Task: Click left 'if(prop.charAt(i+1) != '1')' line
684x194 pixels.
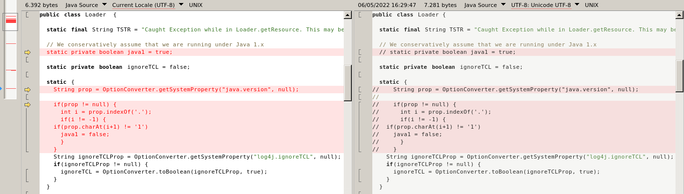Action: click(x=101, y=127)
